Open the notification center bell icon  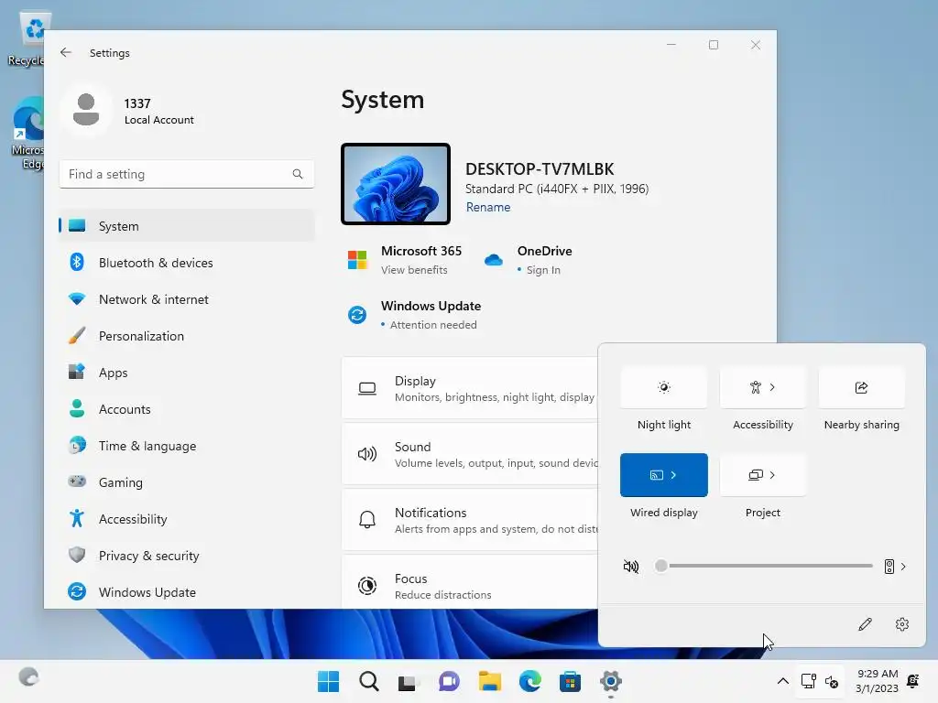913,681
